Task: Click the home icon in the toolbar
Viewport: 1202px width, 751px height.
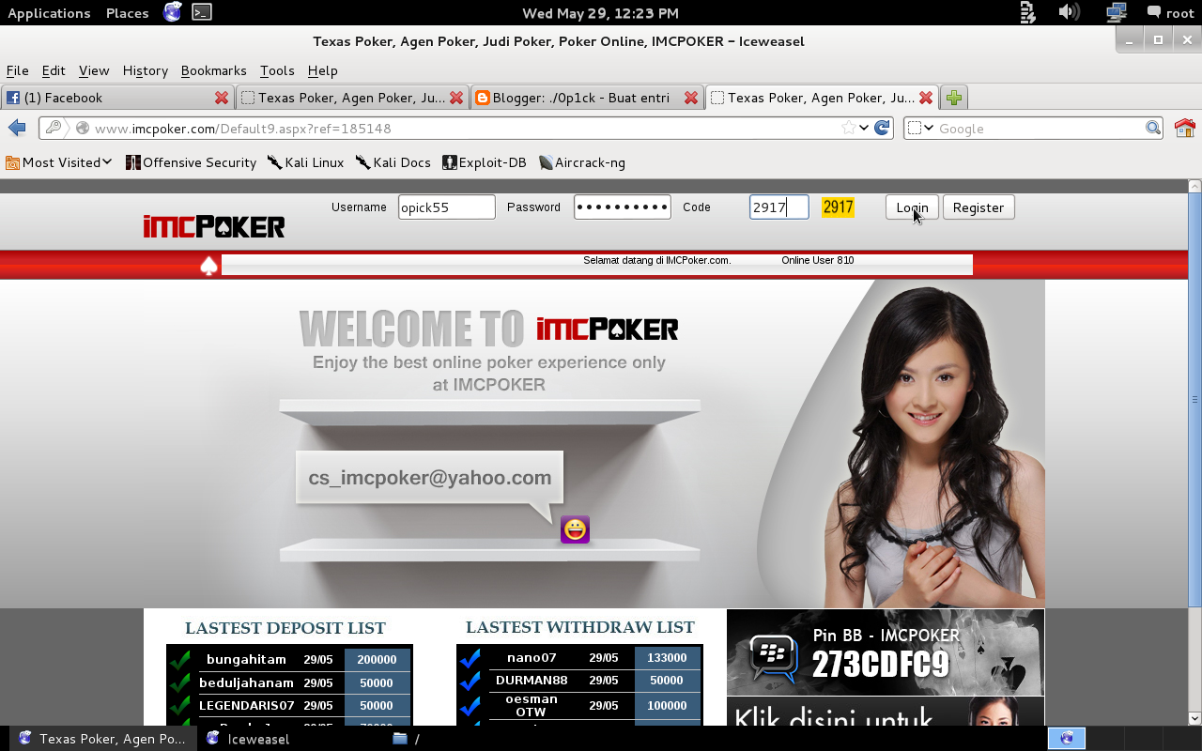Action: pos(1184,128)
